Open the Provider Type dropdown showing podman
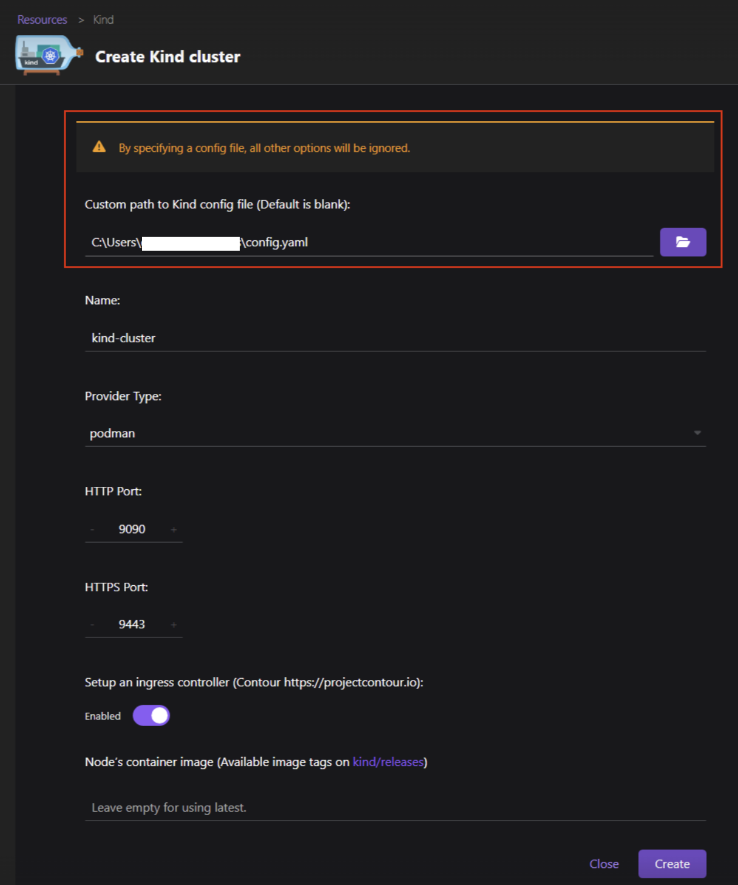Screen dimensions: 738x885 (x=394, y=433)
